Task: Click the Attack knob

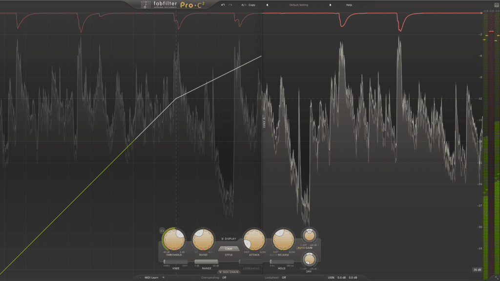Action: tap(254, 240)
